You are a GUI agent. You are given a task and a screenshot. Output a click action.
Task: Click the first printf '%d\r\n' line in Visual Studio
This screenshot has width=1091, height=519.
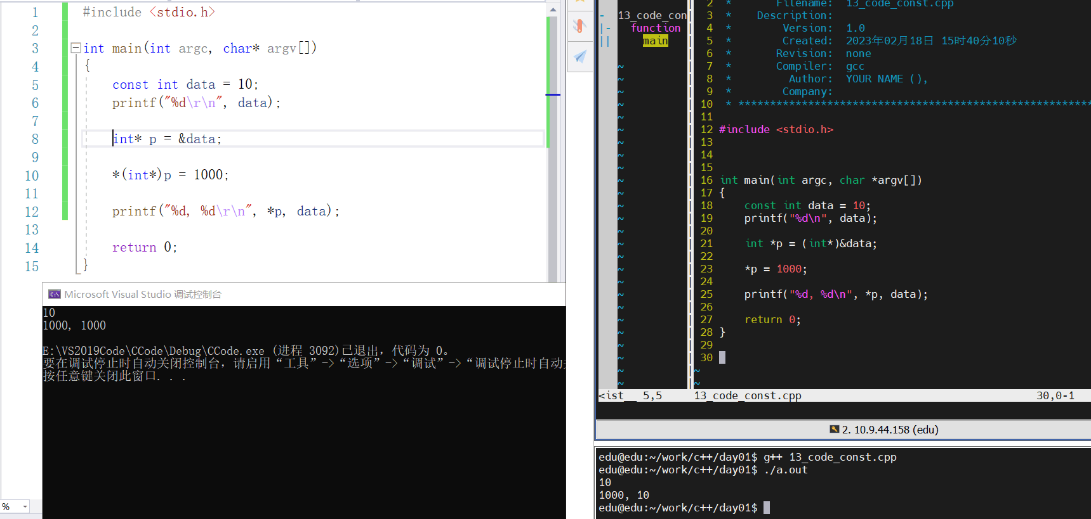196,103
